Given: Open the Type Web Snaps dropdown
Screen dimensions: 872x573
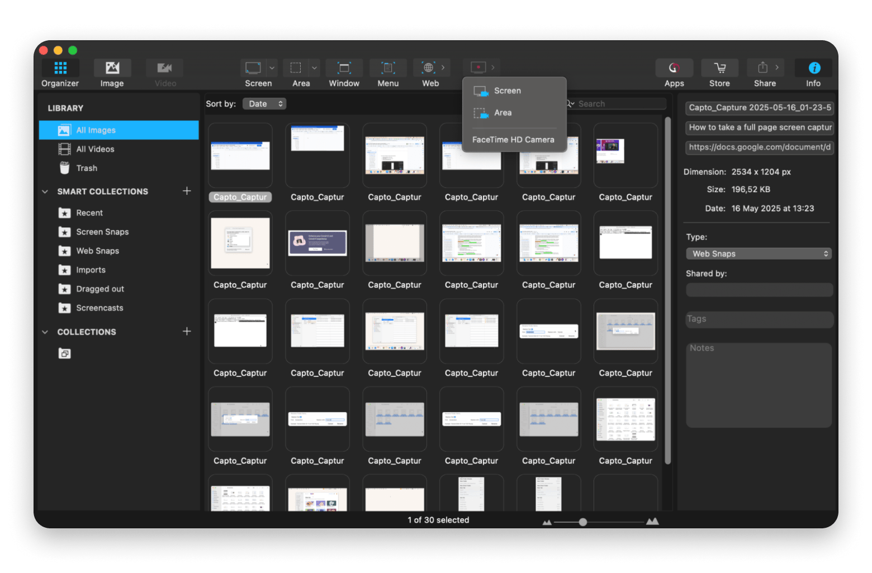Looking at the screenshot, I should [x=759, y=254].
